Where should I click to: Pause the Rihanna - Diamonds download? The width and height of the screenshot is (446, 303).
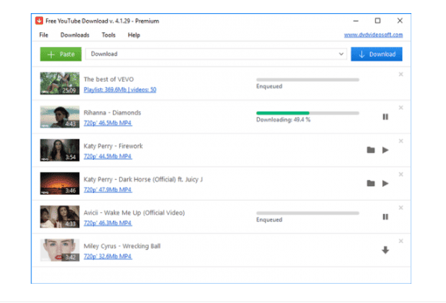[385, 117]
